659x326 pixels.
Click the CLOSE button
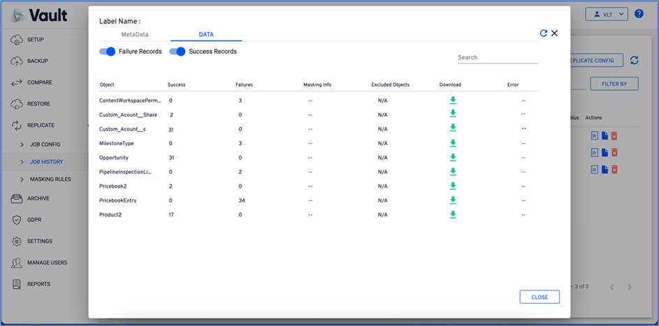point(539,297)
